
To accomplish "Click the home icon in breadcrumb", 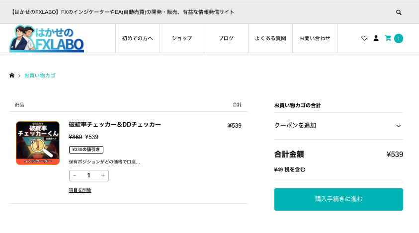I will pyautogui.click(x=12, y=76).
